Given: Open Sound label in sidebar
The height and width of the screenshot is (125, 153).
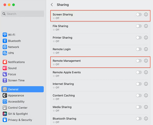Looking at the screenshot, I should click(x=12, y=68).
